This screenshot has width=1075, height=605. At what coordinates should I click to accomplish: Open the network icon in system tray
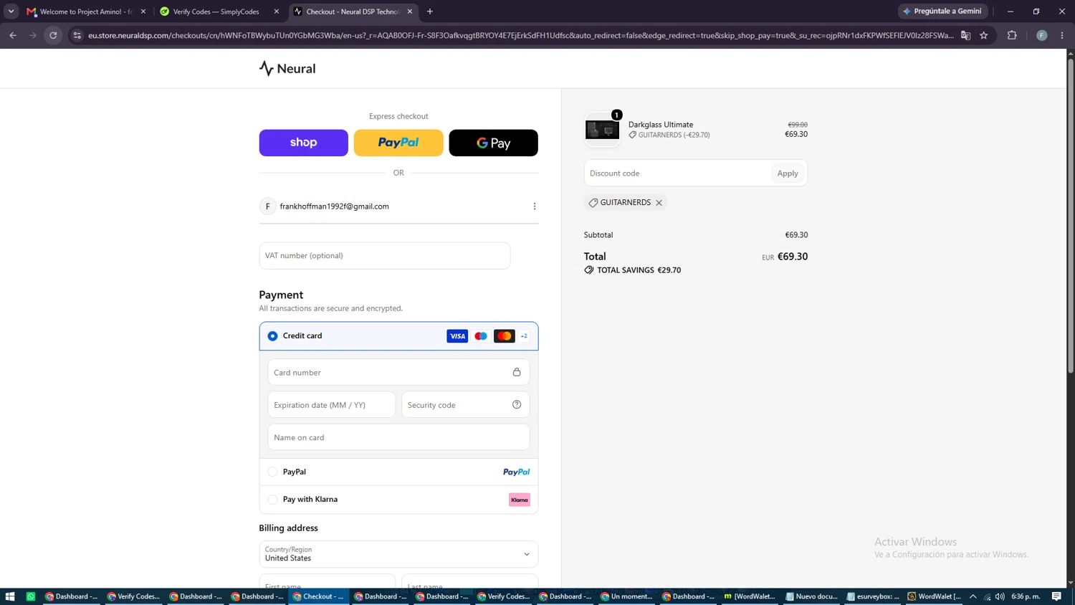(x=987, y=596)
